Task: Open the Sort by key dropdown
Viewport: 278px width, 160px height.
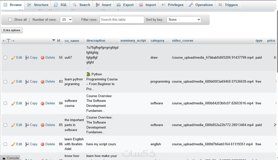Action: coord(184,20)
